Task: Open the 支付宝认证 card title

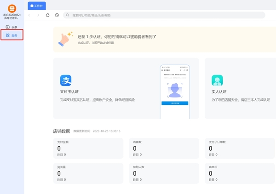Action: click(69, 92)
